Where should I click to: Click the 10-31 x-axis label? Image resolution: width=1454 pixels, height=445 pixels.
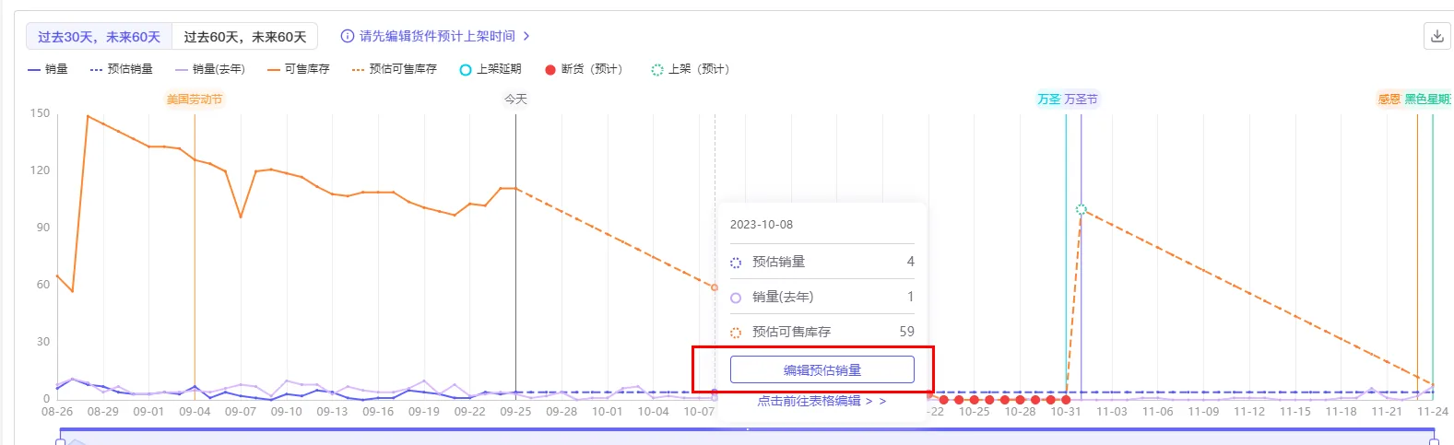click(x=1066, y=412)
